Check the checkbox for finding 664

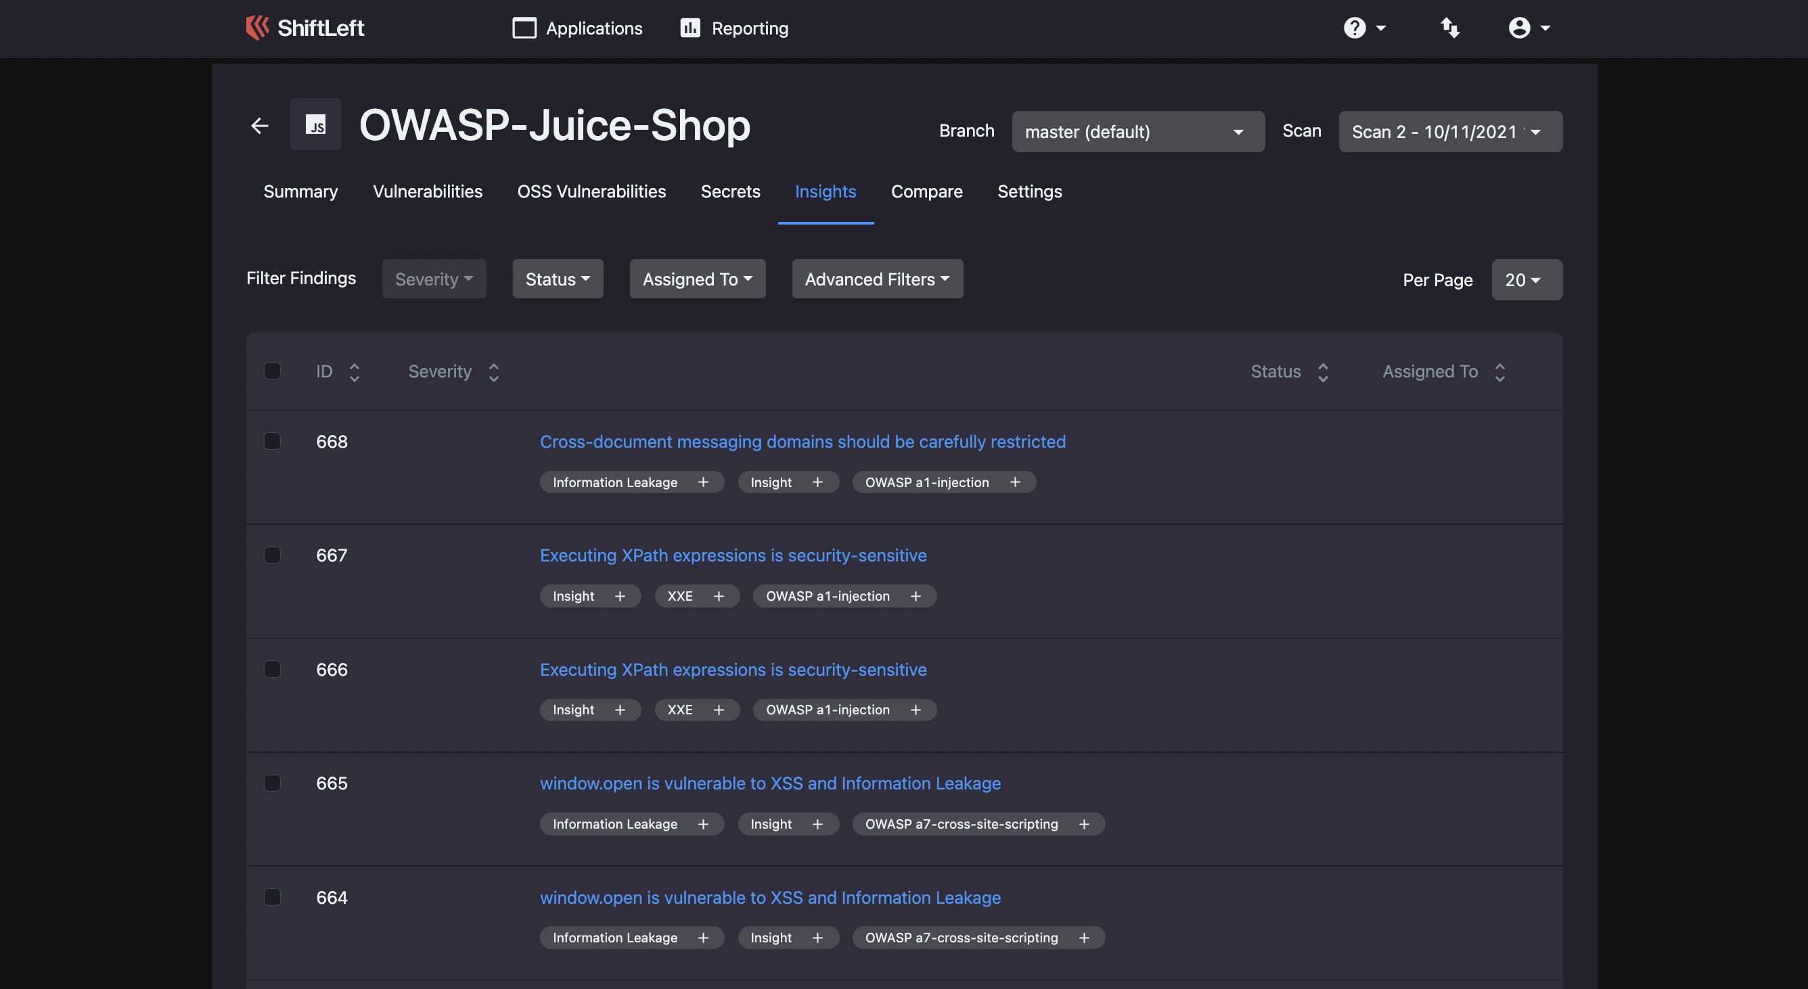272,897
